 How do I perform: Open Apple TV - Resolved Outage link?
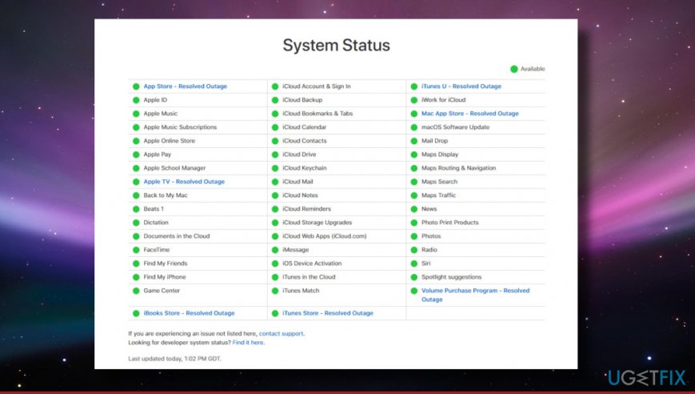click(x=184, y=182)
